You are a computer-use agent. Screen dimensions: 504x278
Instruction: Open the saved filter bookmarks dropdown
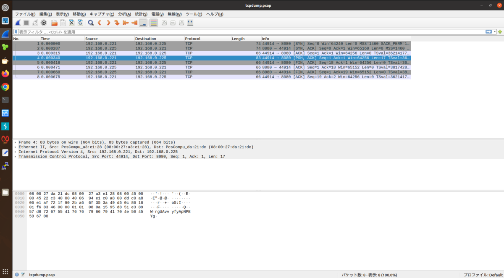15,31
